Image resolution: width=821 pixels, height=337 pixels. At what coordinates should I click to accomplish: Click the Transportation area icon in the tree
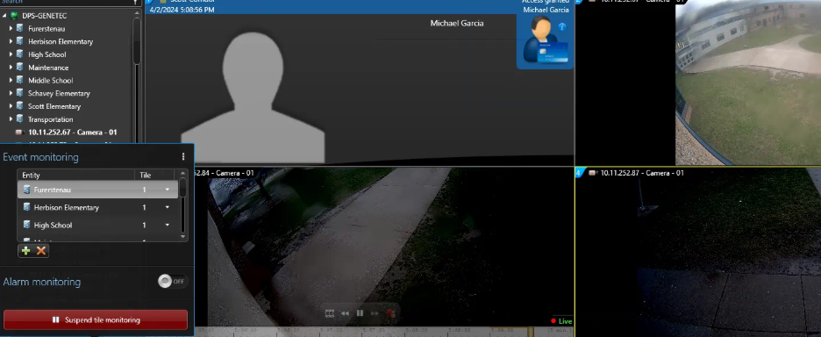click(20, 119)
